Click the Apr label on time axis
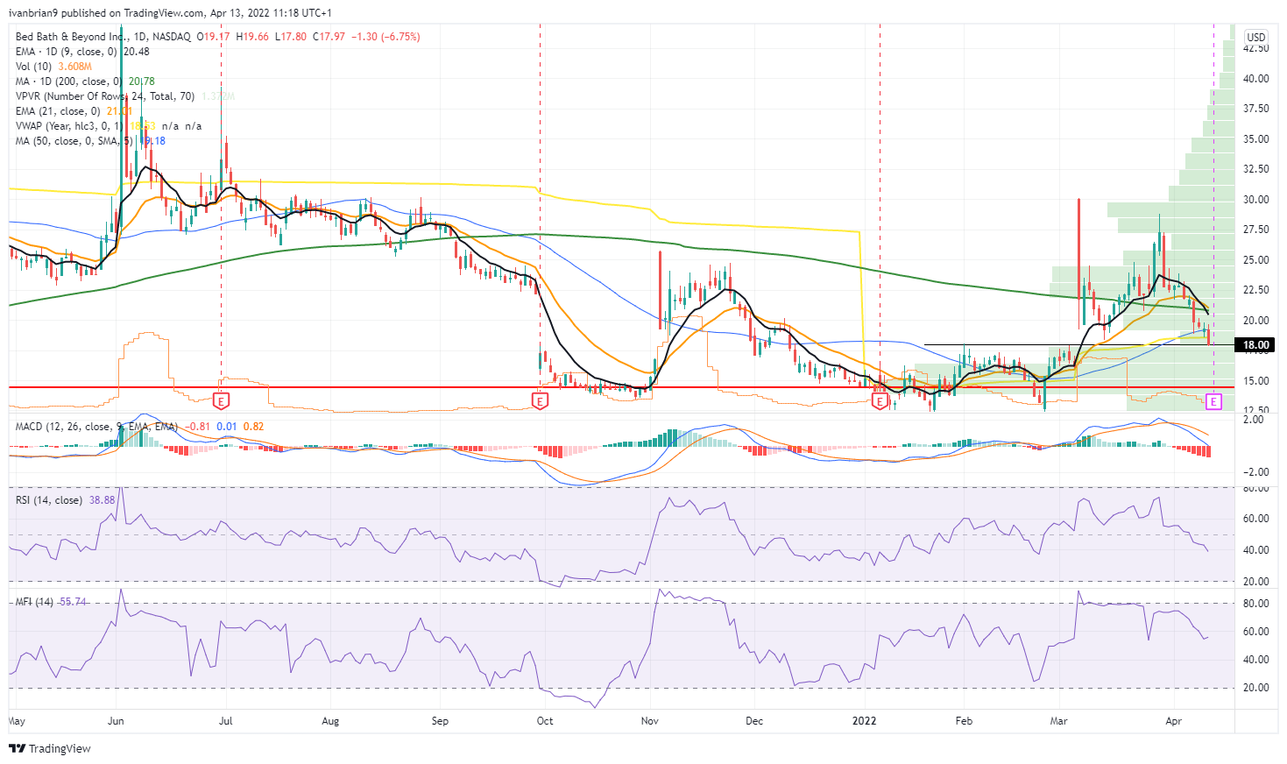The height and width of the screenshot is (764, 1287). pyautogui.click(x=1174, y=721)
